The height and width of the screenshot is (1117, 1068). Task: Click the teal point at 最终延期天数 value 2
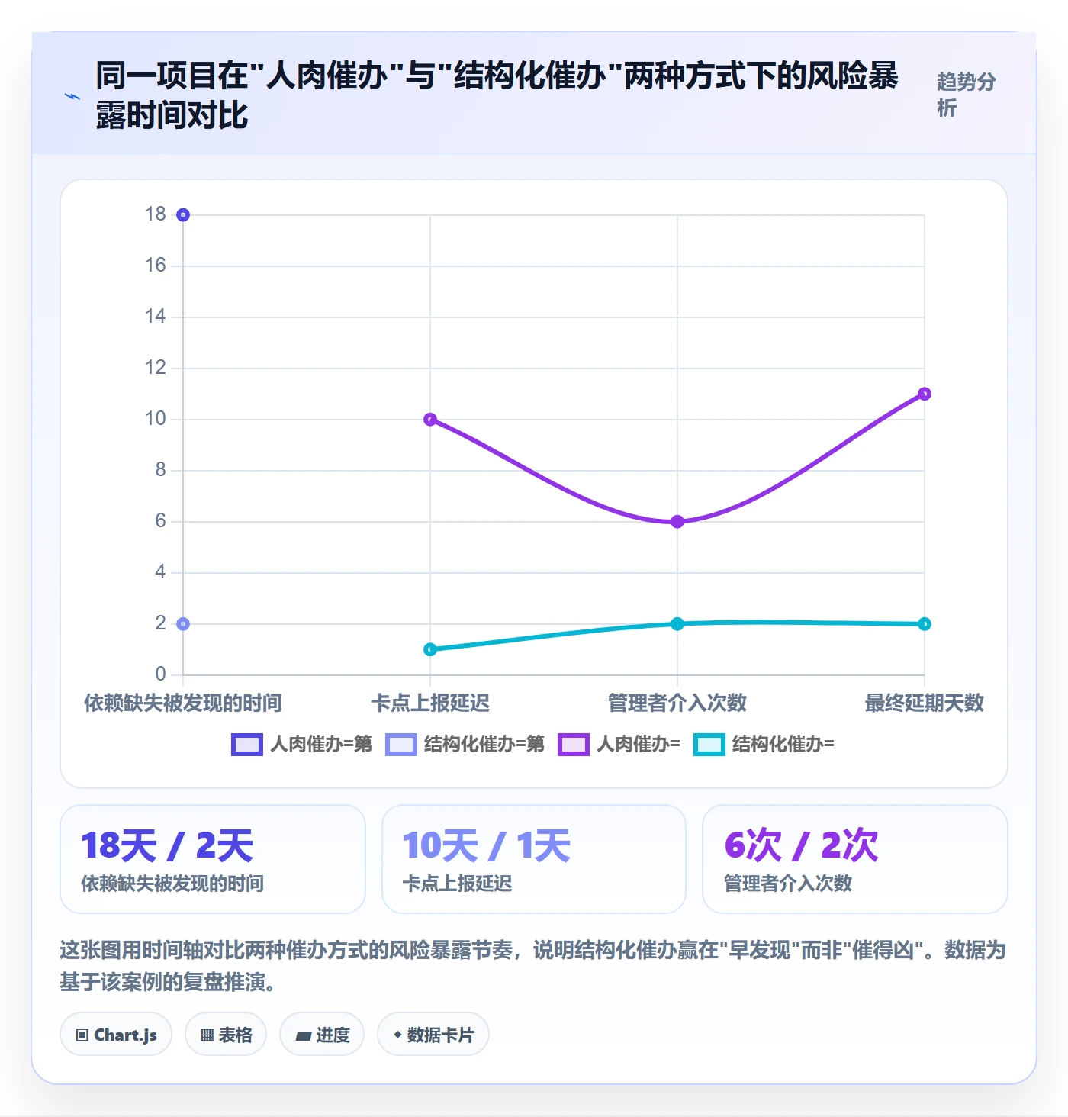click(x=925, y=624)
